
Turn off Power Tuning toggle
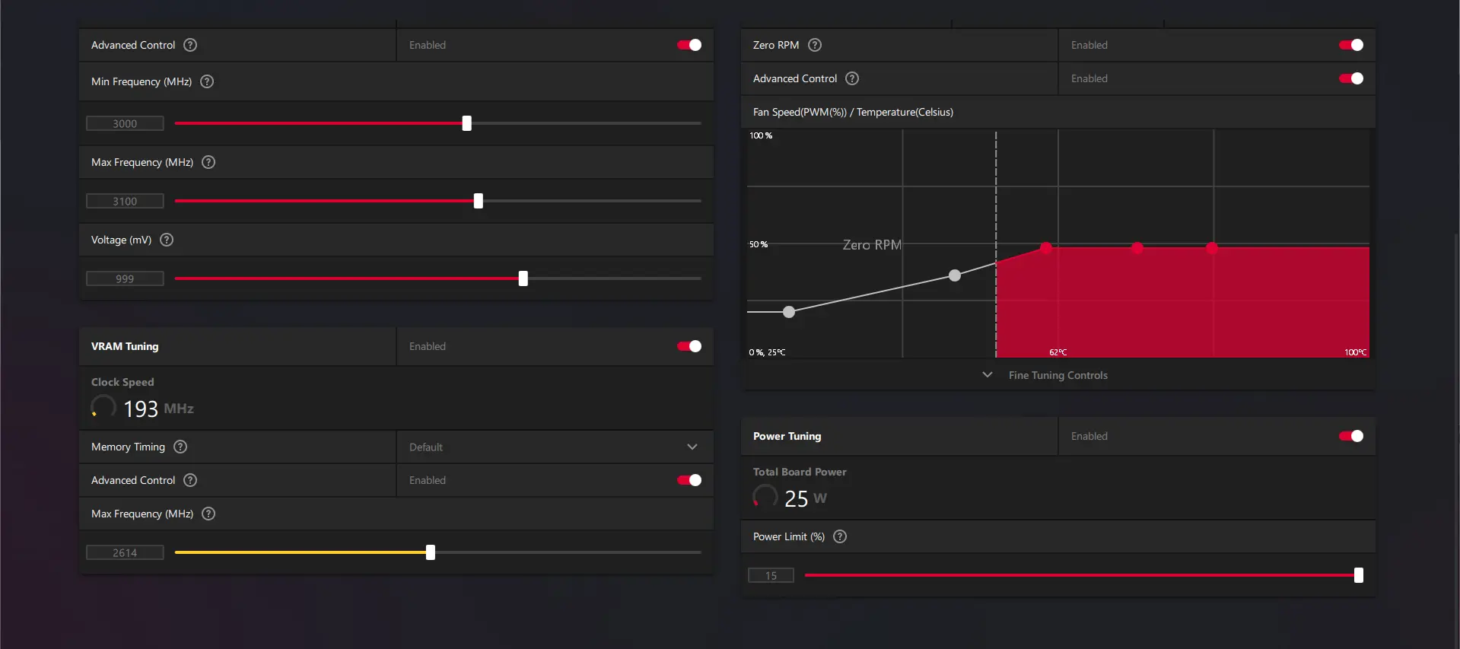[1351, 436]
